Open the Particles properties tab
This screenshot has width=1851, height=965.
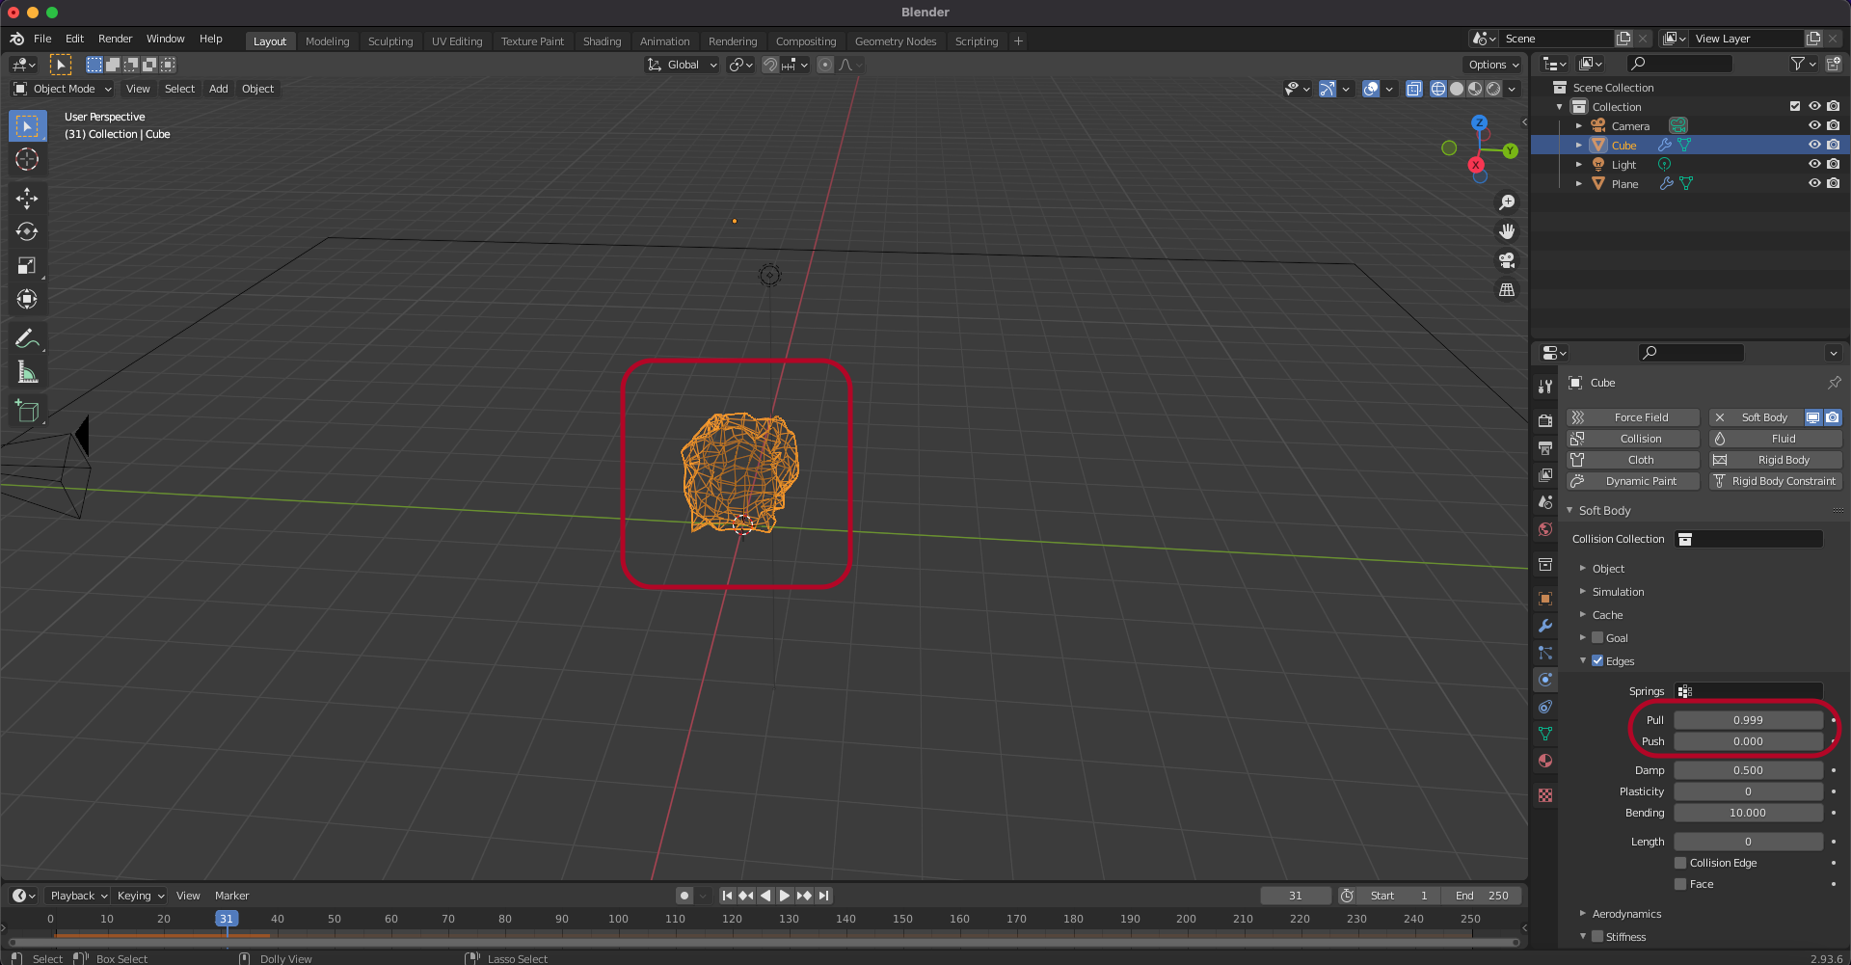[1545, 653]
